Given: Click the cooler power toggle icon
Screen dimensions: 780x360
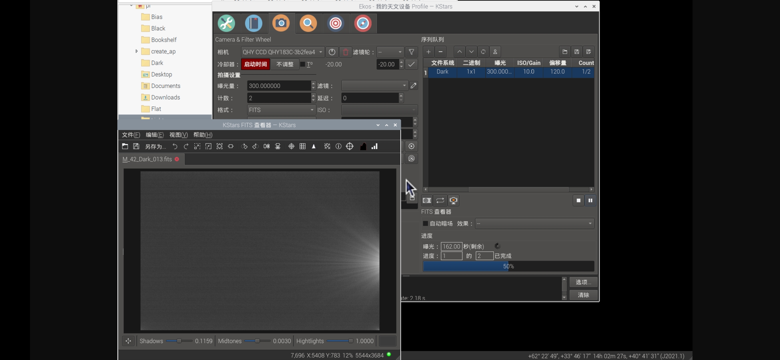Looking at the screenshot, I should 332,52.
